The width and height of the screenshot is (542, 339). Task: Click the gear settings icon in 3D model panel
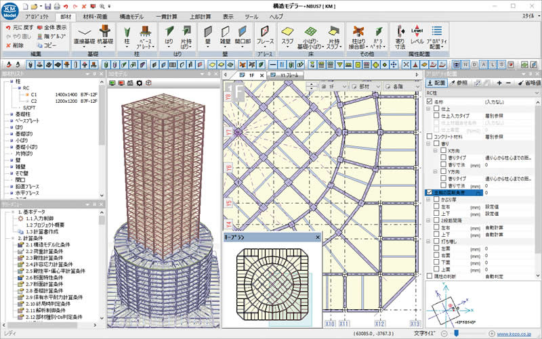[140, 83]
